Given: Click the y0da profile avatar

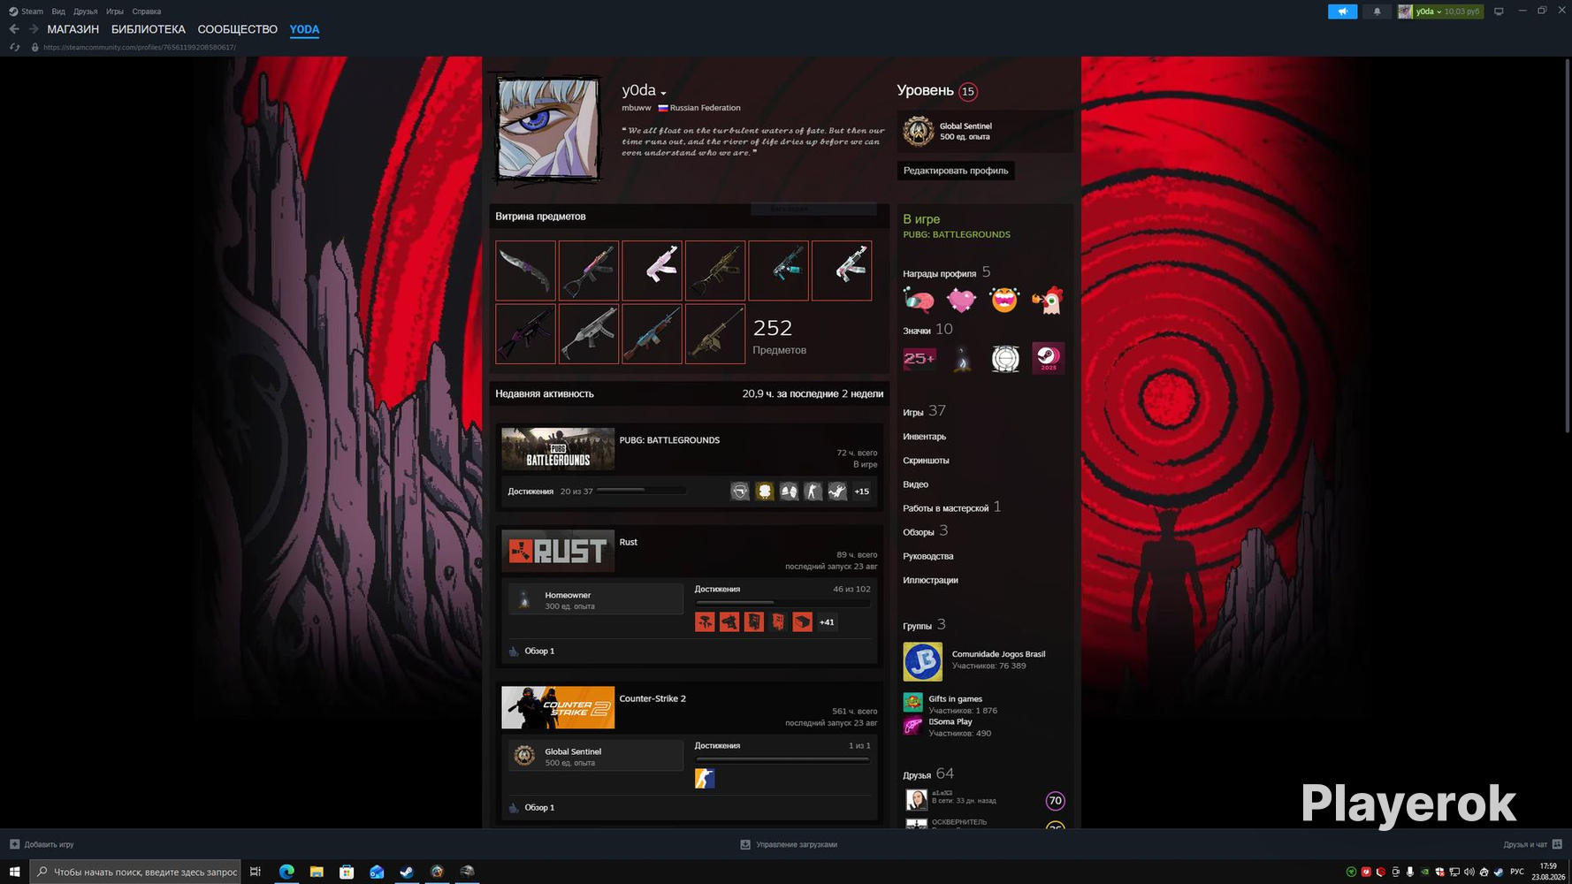Looking at the screenshot, I should (x=548, y=127).
